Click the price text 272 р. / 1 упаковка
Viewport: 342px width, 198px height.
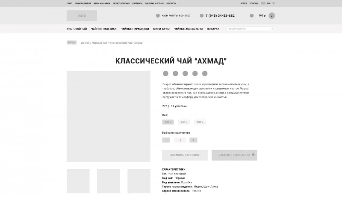[174, 106]
